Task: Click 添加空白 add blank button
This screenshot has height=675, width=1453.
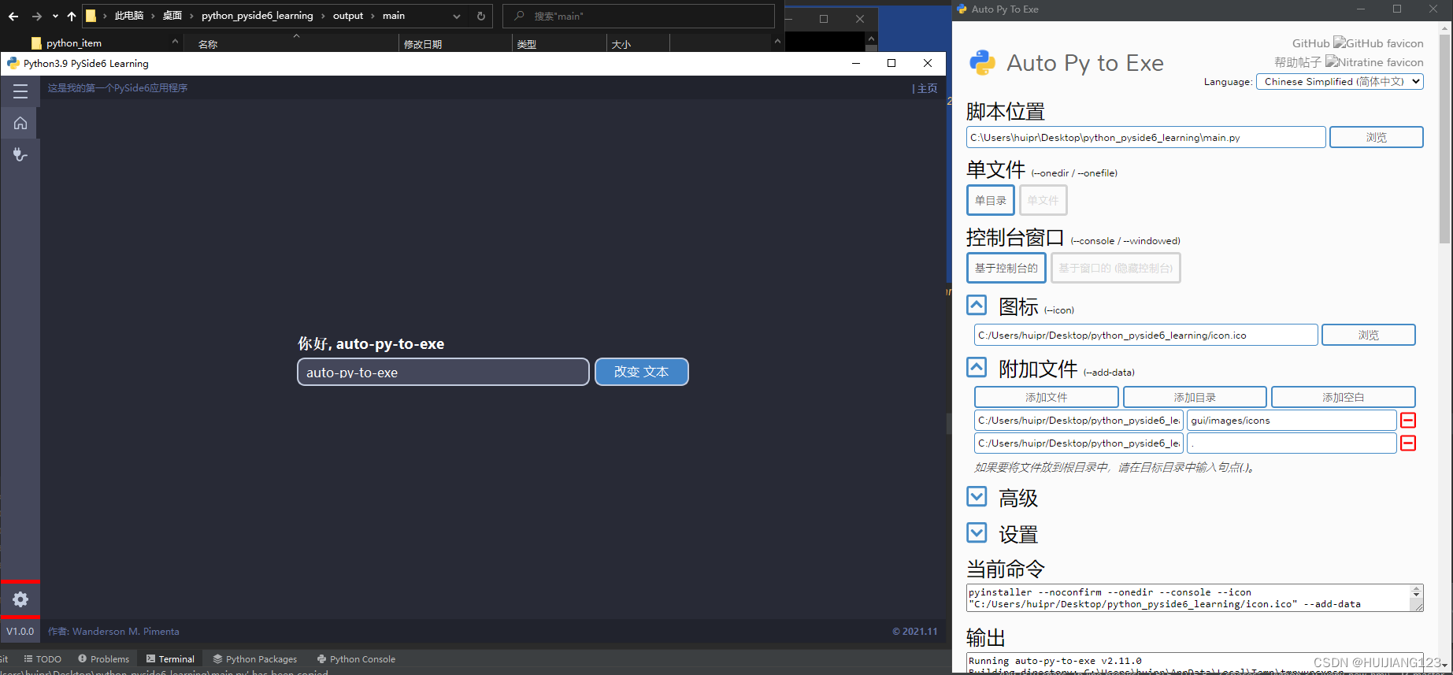Action: [1343, 397]
